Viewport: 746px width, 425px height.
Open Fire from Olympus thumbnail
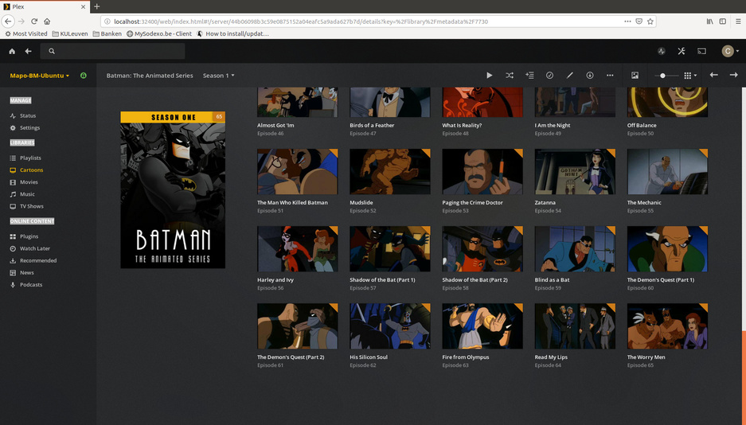482,326
